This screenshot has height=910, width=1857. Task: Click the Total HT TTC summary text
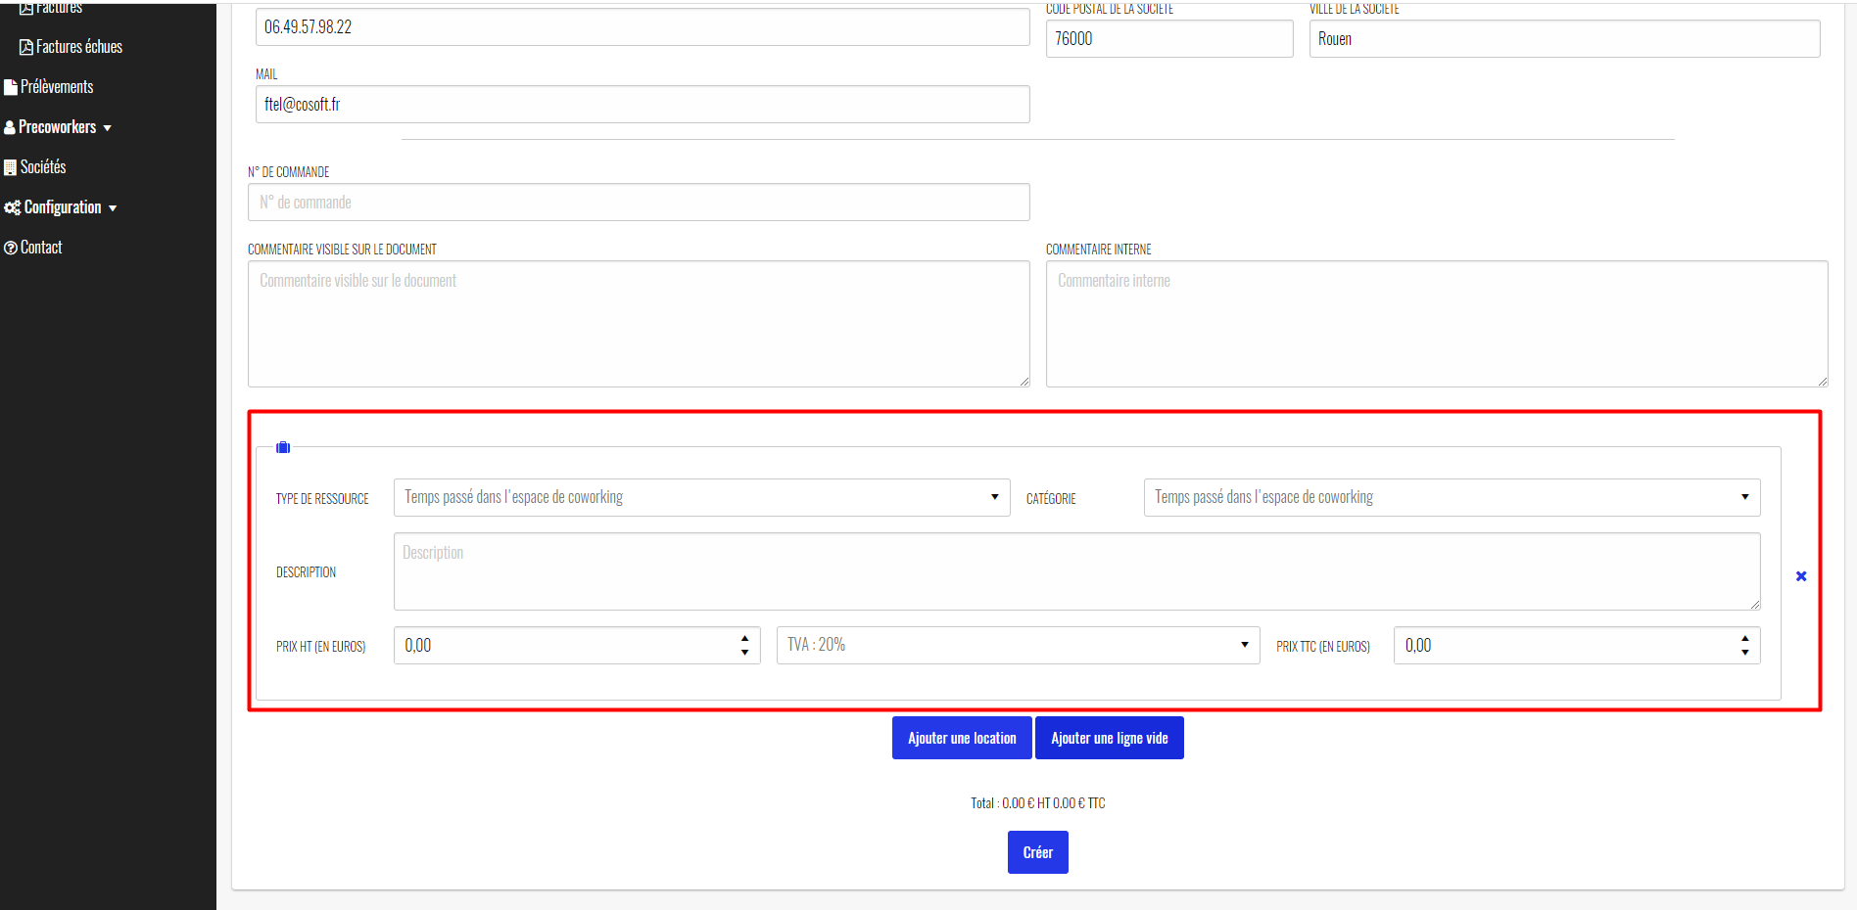[x=1038, y=803]
